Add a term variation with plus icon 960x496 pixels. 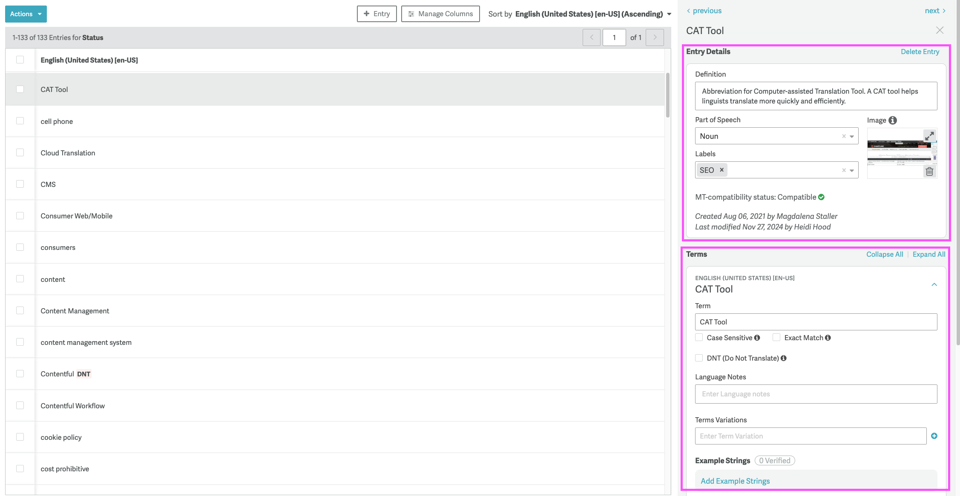pyautogui.click(x=934, y=436)
